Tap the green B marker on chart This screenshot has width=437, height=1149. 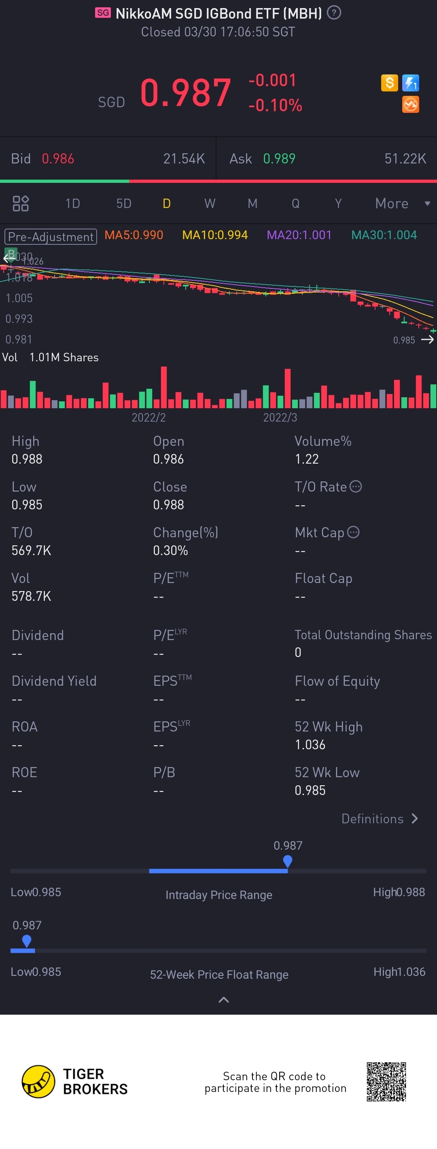pyautogui.click(x=11, y=253)
